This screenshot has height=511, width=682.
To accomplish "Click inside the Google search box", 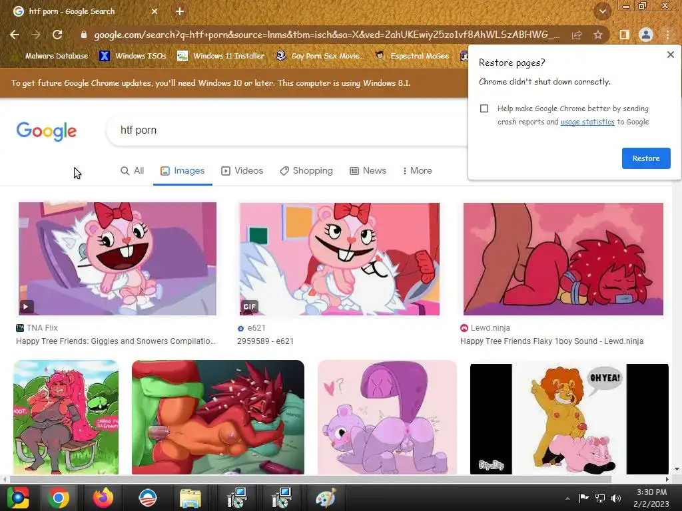I will coord(287,130).
